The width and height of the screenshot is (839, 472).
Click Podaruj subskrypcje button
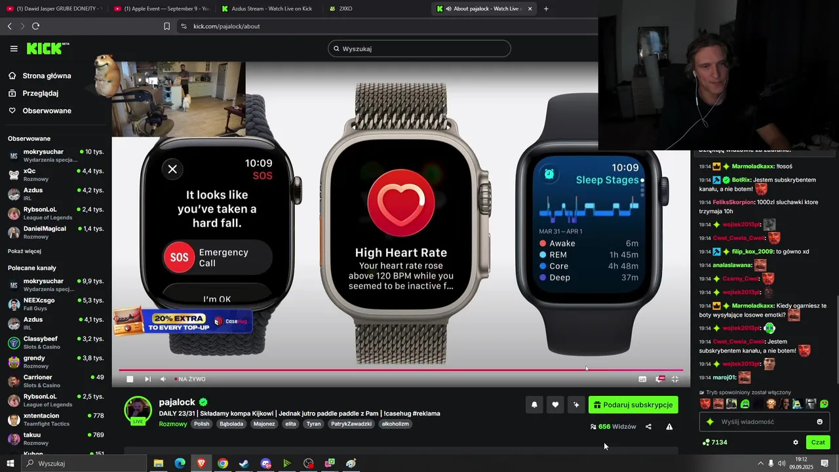coord(633,405)
